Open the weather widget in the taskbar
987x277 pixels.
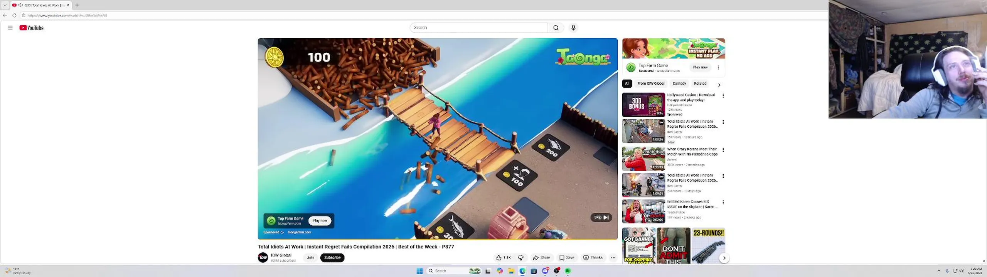[17, 271]
